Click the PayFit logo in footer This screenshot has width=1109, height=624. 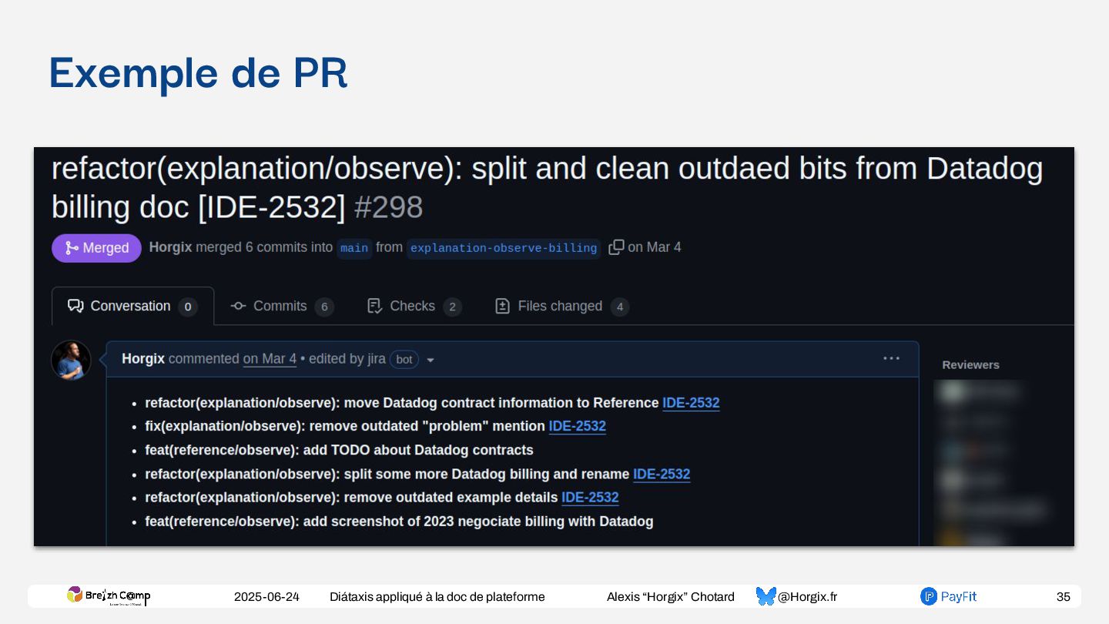click(948, 596)
